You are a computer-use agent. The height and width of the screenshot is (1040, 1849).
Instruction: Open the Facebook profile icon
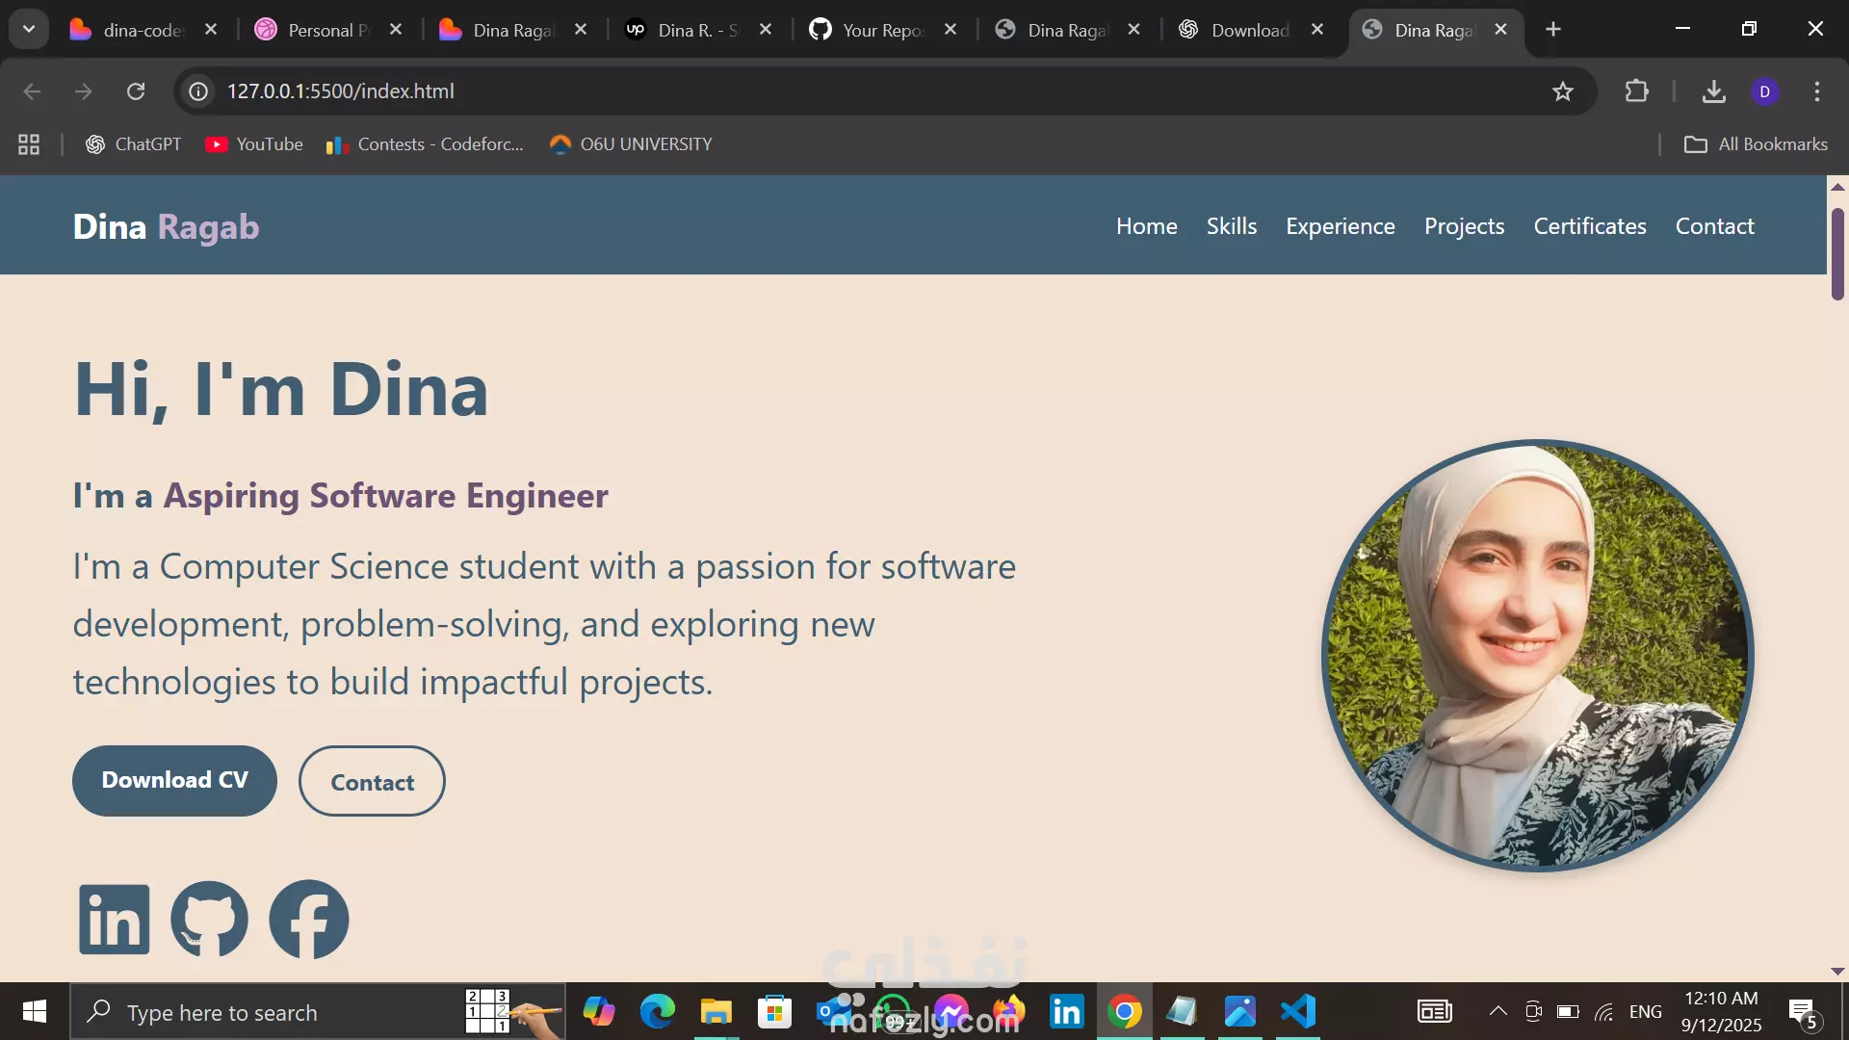click(x=309, y=920)
